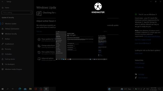Click the Windows Security shield icon in sidebar
The image size is (163, 91).
3,34
